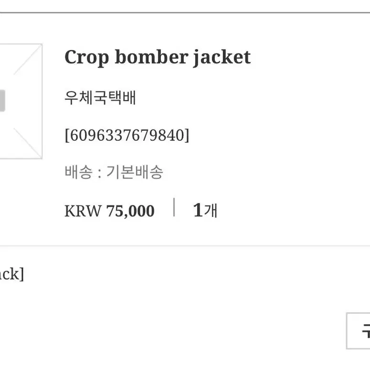Screen dimensions: 370x370
Task: Select the 75,000 price amount
Action: (x=130, y=211)
